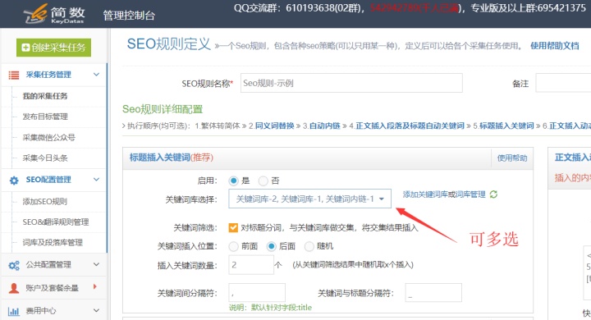Click the 管理控制台 header title
The width and height of the screenshot is (591, 320).
pos(129,16)
